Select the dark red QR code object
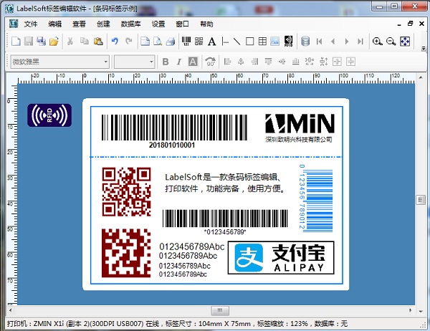 coord(126,192)
